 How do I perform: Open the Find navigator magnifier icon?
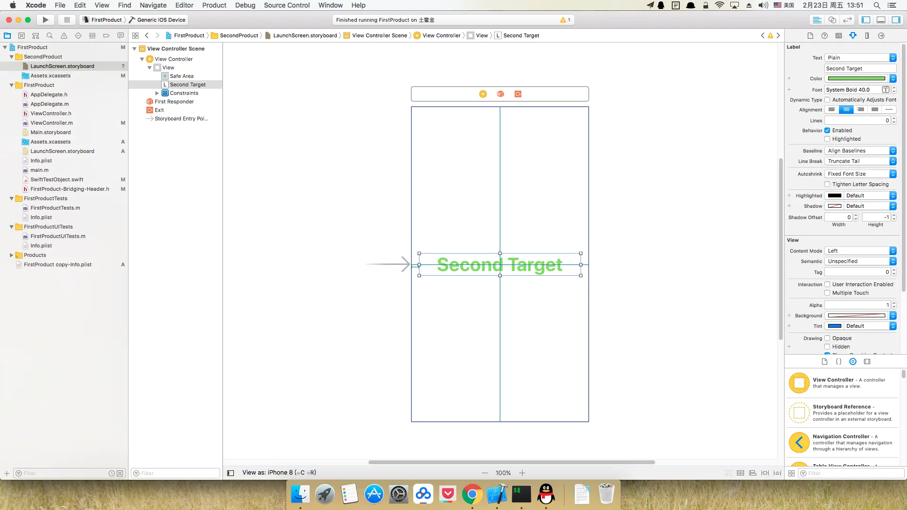click(50, 35)
